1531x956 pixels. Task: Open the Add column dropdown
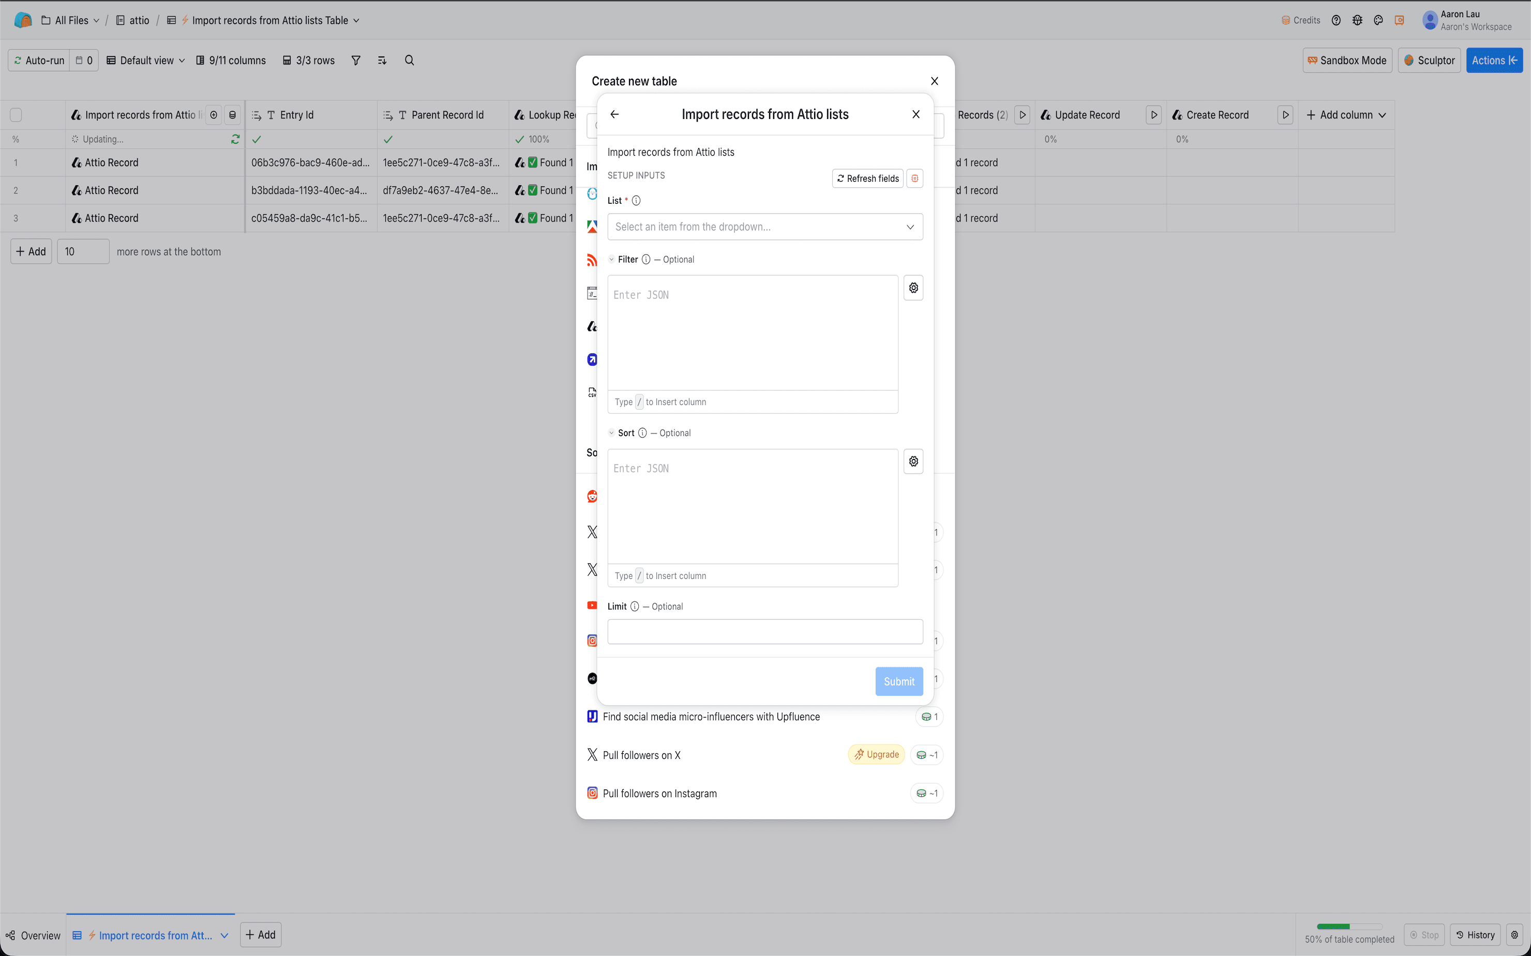tap(1346, 115)
